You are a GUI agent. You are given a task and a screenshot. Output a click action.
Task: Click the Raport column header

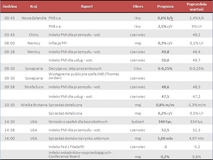(x=87, y=6)
